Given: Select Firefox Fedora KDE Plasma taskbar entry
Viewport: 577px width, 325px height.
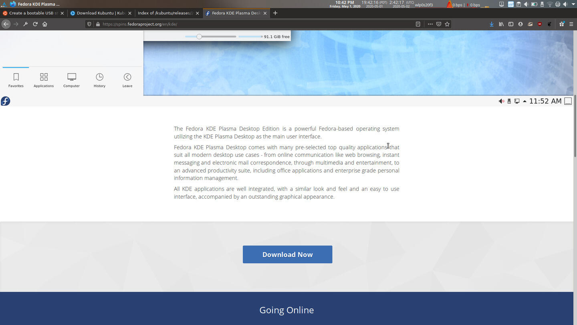Looking at the screenshot, I should tap(35, 4).
